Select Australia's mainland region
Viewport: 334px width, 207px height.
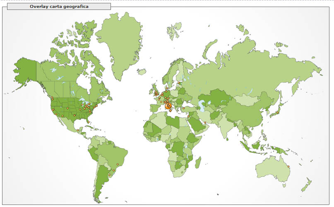pos(273,169)
